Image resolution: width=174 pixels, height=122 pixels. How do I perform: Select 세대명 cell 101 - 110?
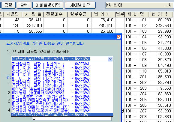point(137,71)
